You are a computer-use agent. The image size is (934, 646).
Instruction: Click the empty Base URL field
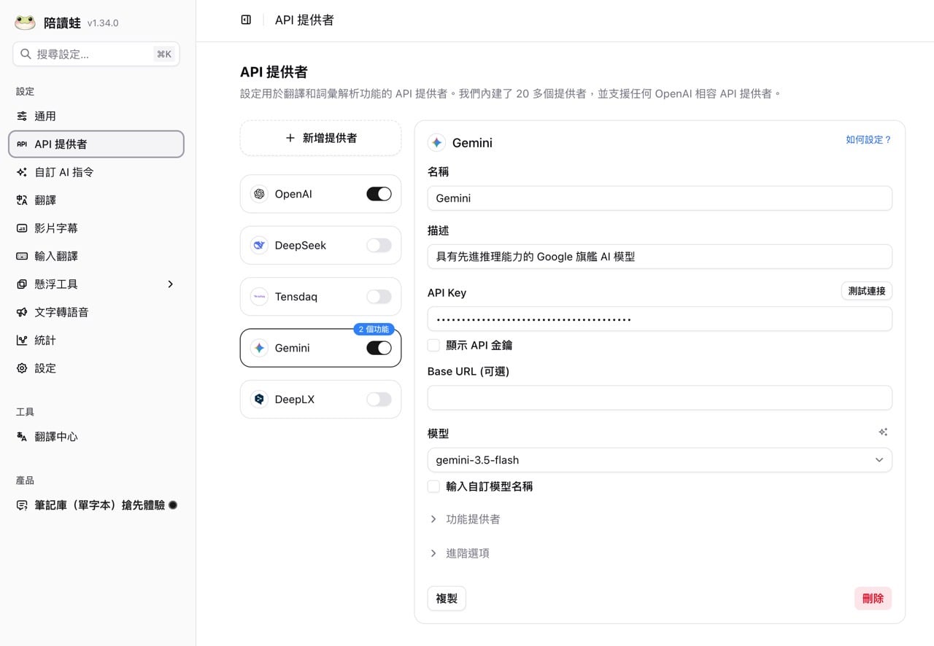pyautogui.click(x=660, y=397)
